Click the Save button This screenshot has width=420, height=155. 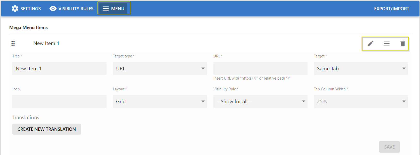click(x=389, y=147)
